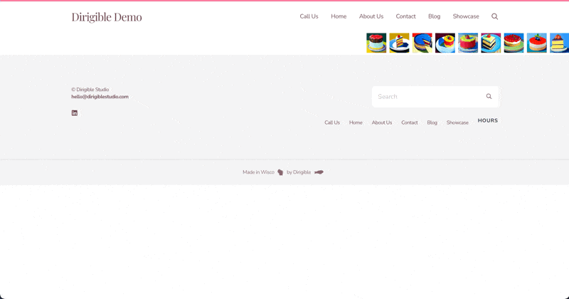This screenshot has width=569, height=299.
Task: Click the dirigible blimp icon
Action: pos(319,172)
